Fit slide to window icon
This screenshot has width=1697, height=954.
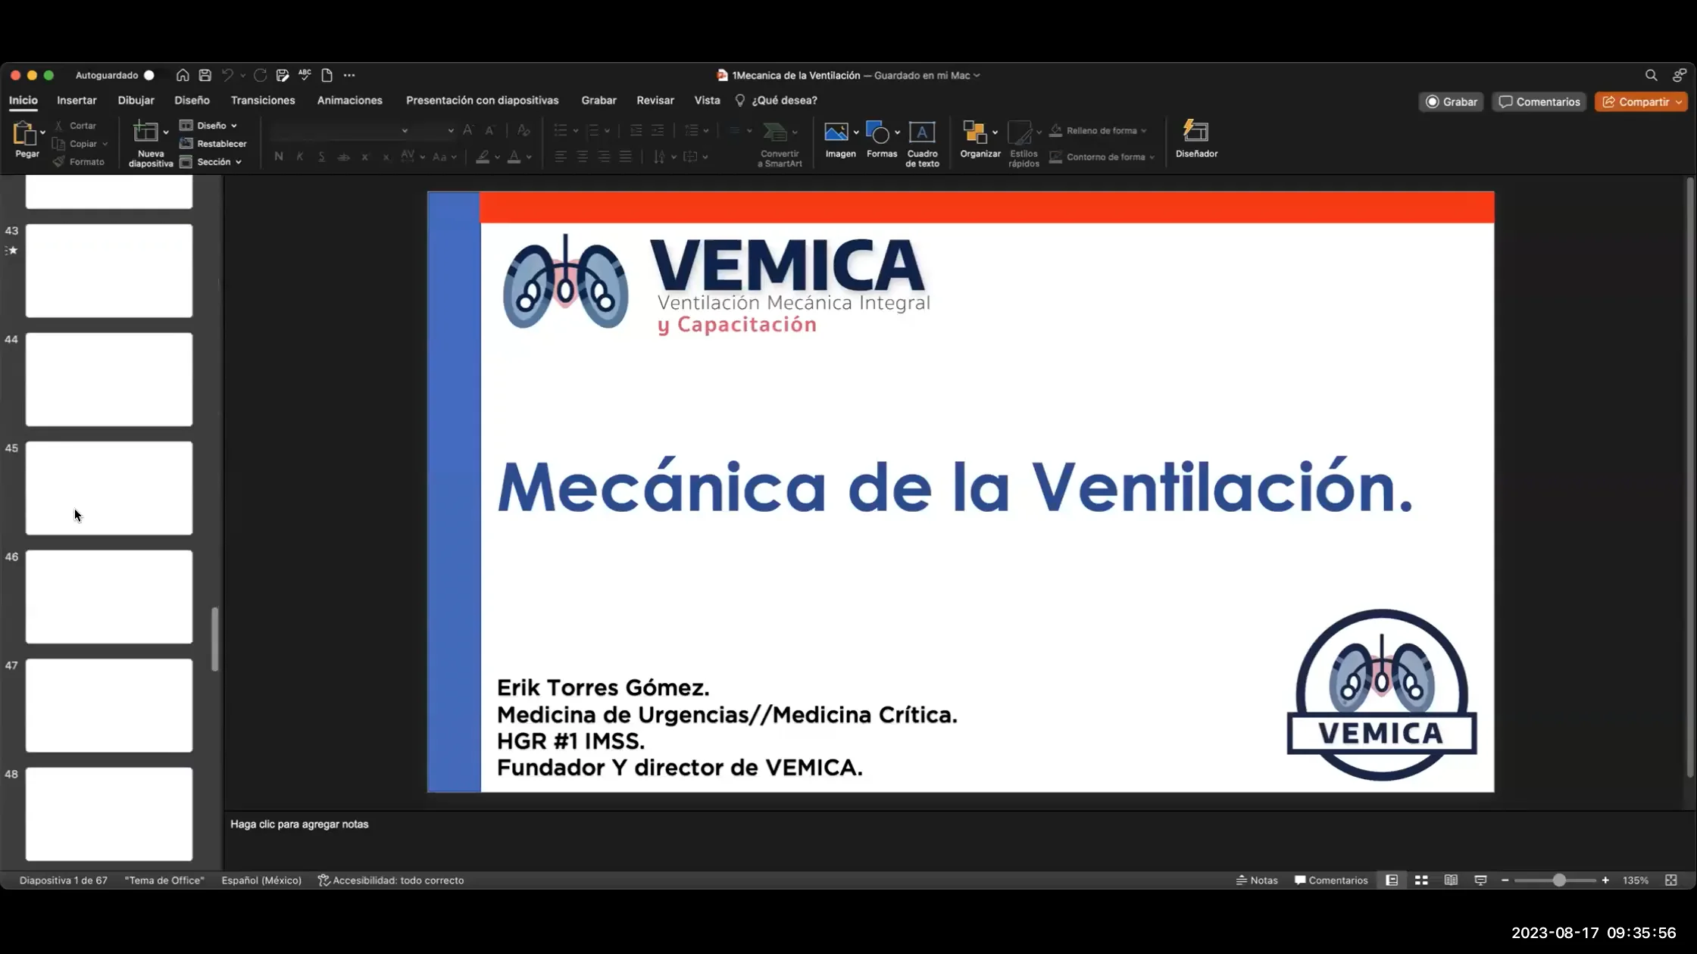[1671, 880]
